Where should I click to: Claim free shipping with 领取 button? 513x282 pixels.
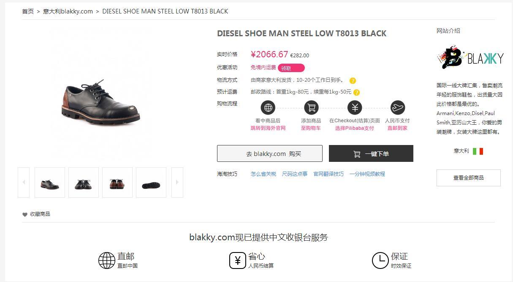click(291, 68)
